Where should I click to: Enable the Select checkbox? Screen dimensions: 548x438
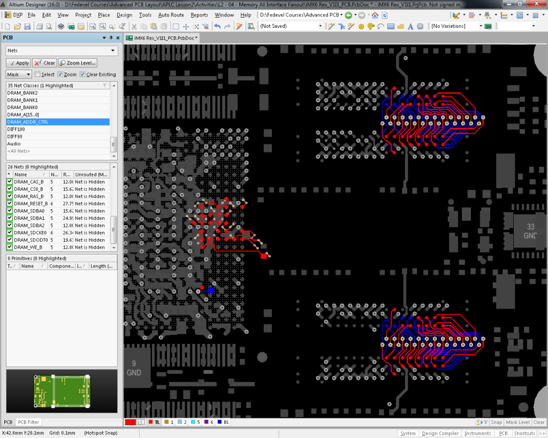coord(37,74)
